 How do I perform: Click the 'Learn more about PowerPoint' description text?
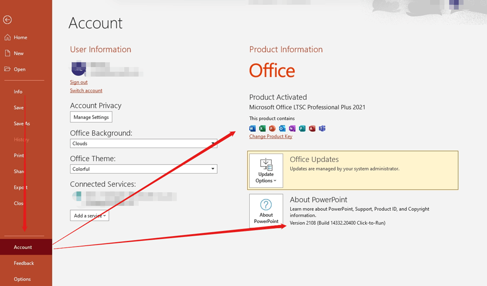pos(359,212)
